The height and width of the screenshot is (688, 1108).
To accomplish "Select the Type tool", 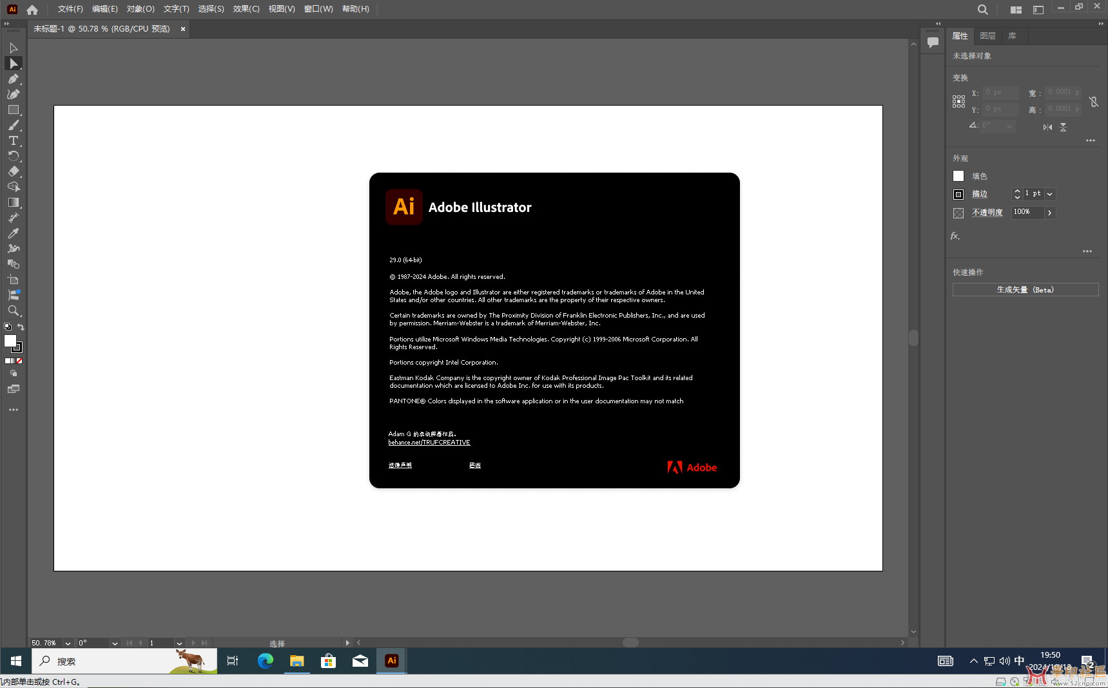I will [x=13, y=140].
